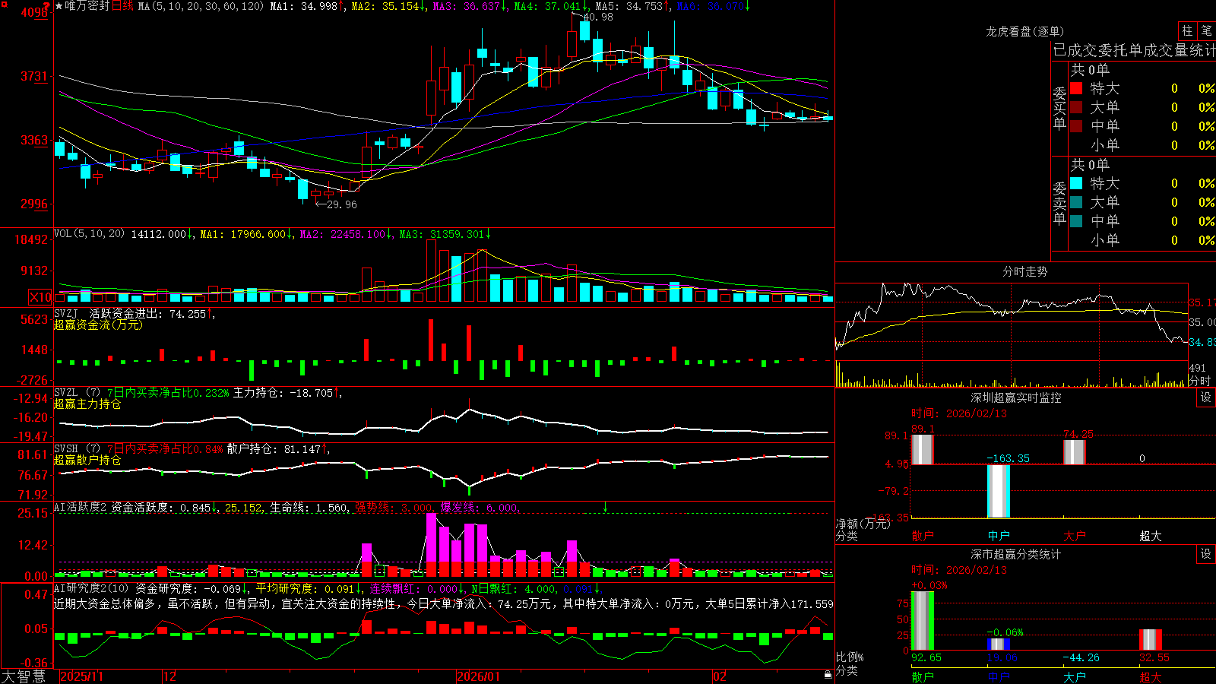
Task: Open 设 settings for 深圳超赢实时监控
Action: pos(1206,397)
